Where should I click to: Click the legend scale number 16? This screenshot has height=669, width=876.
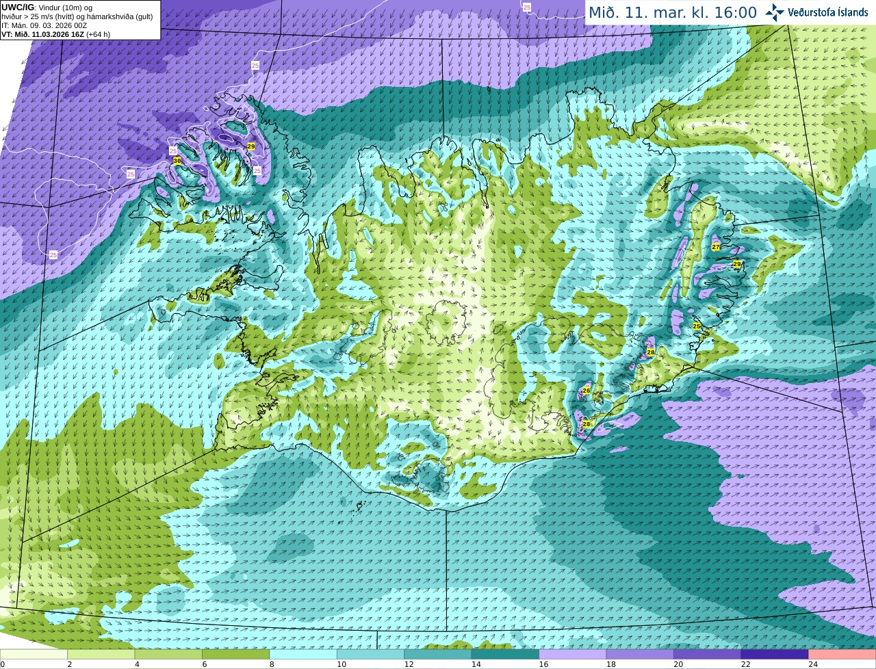click(x=543, y=664)
